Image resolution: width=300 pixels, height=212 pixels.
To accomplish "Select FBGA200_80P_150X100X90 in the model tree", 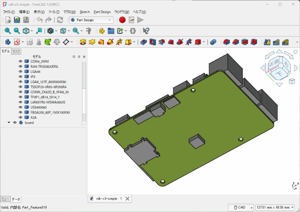I will point(50,112).
